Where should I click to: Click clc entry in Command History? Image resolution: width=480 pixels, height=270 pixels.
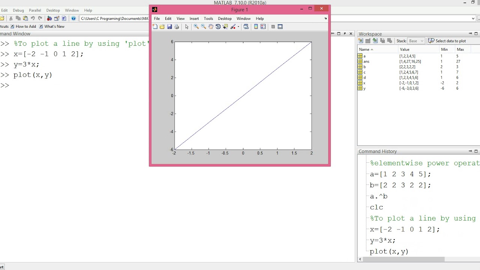pyautogui.click(x=376, y=207)
